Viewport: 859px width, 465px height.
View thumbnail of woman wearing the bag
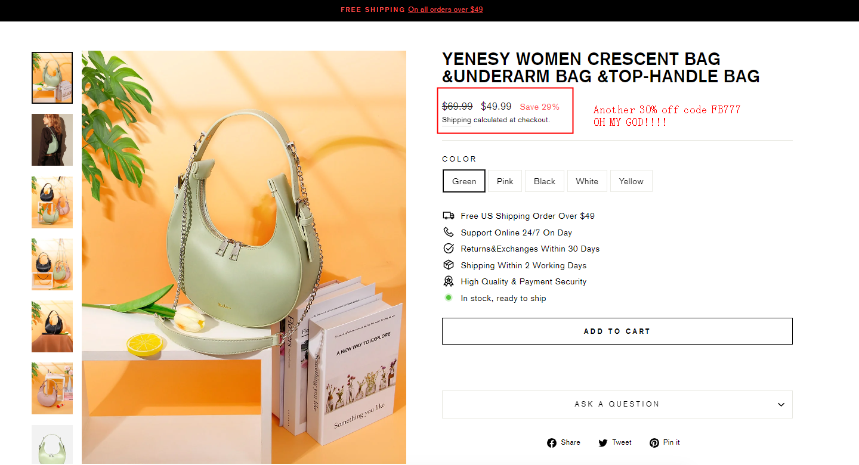[52, 140]
